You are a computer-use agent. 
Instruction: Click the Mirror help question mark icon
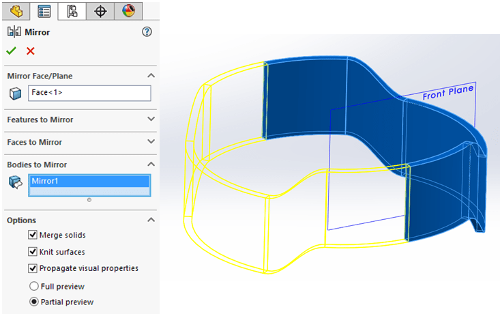147,32
